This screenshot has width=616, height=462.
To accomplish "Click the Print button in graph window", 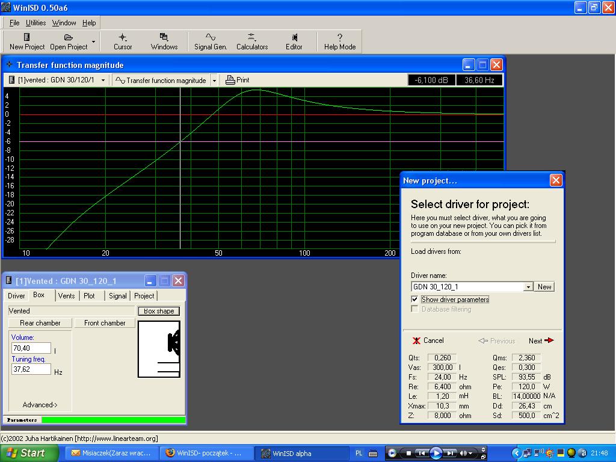I will pos(238,80).
